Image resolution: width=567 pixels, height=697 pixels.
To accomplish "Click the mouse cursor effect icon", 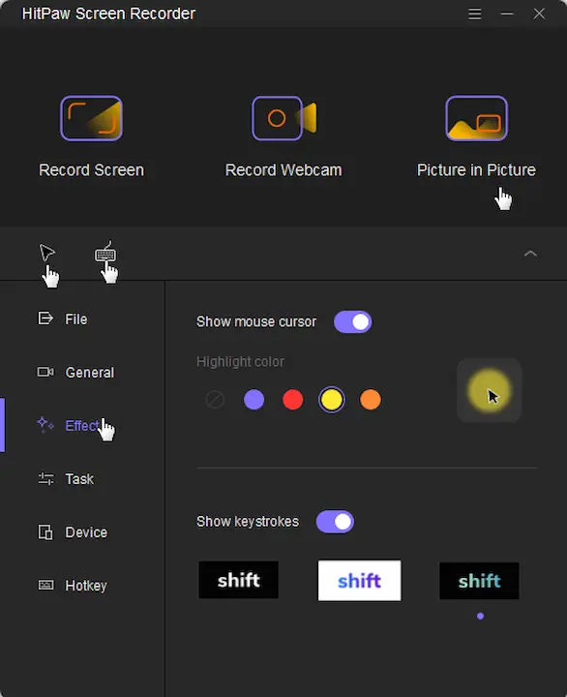I will (x=47, y=253).
